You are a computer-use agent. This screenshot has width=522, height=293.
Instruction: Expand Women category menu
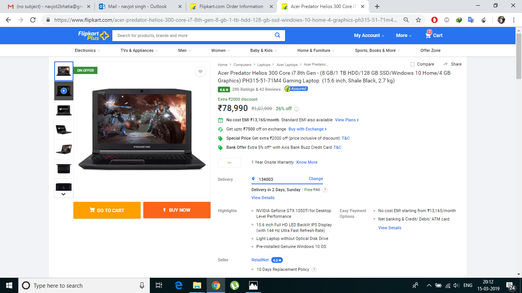(x=220, y=50)
